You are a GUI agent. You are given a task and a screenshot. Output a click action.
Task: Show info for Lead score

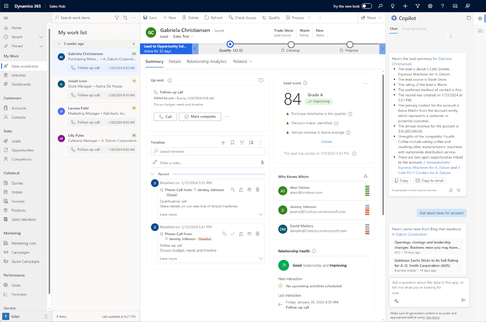point(305,83)
